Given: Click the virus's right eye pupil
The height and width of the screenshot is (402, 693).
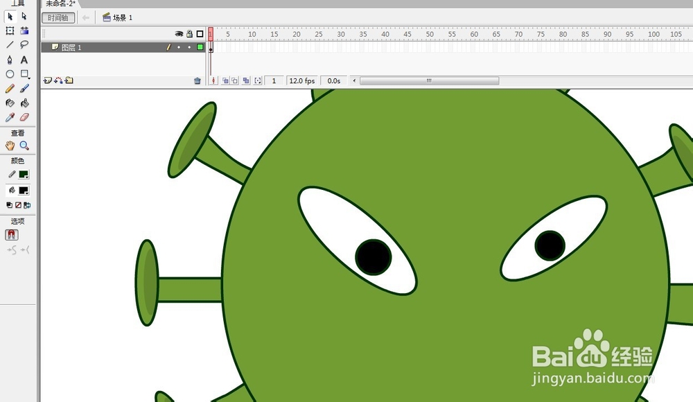Looking at the screenshot, I should (x=550, y=245).
